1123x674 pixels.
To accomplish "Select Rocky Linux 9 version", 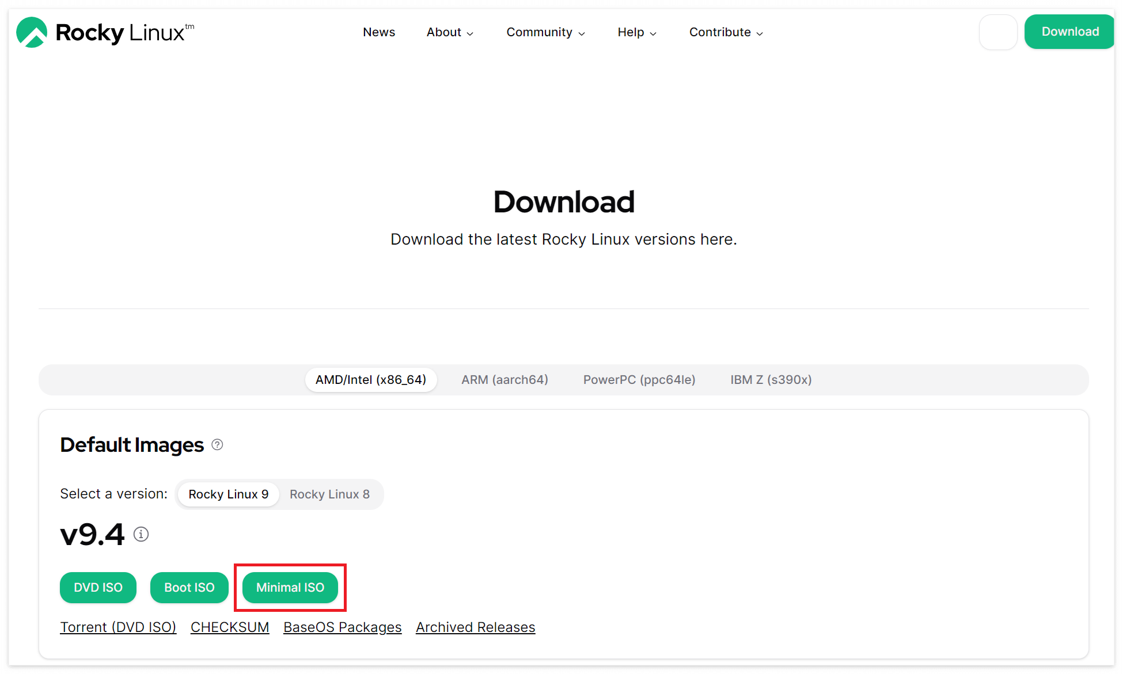I will pos(228,494).
